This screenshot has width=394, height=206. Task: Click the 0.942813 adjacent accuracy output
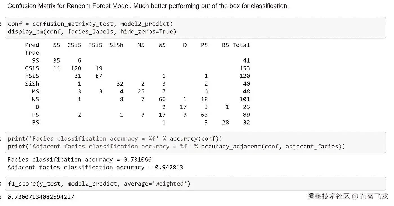point(169,168)
